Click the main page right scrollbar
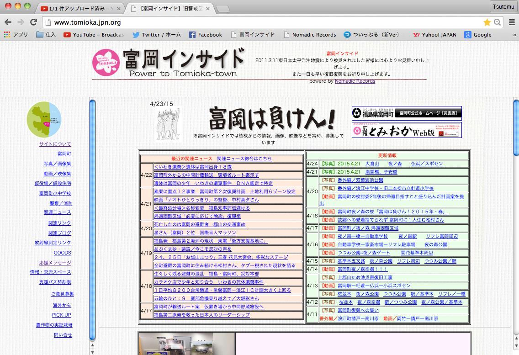 [516, 127]
